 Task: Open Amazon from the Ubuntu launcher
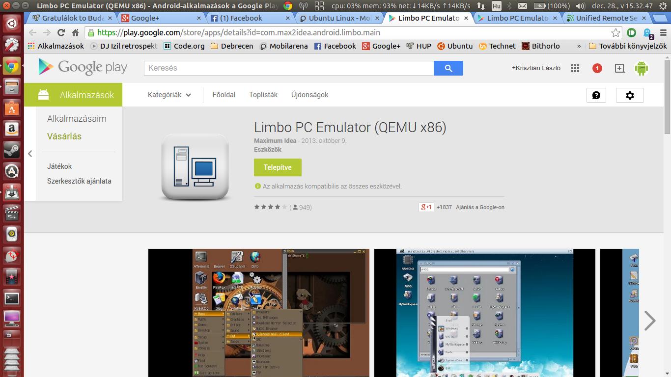(12, 129)
